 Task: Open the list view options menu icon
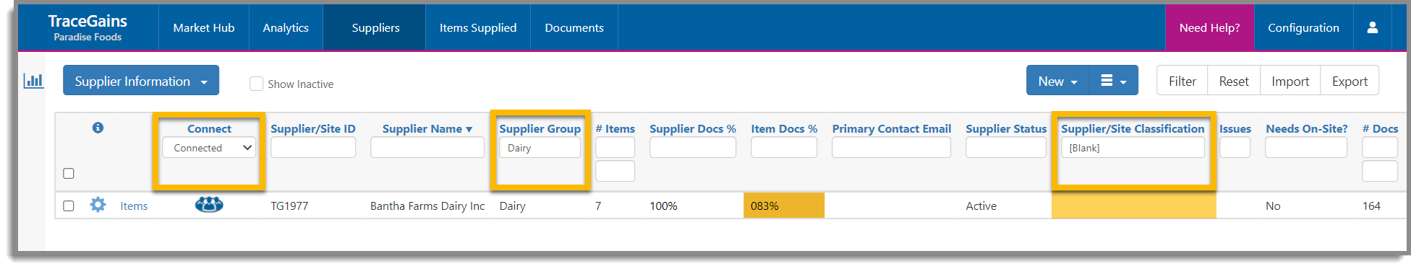1114,81
